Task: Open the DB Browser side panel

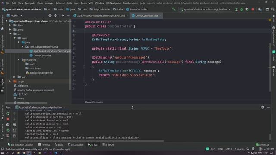Action: pyautogui.click(x=2, y=22)
